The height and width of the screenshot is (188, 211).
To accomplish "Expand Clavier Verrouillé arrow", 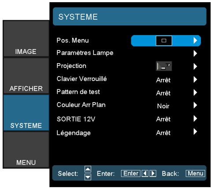I will pyautogui.click(x=195, y=80).
